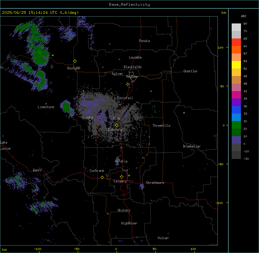Click the RedDeer city label
The height and width of the screenshot is (253, 259).
[x=132, y=77]
